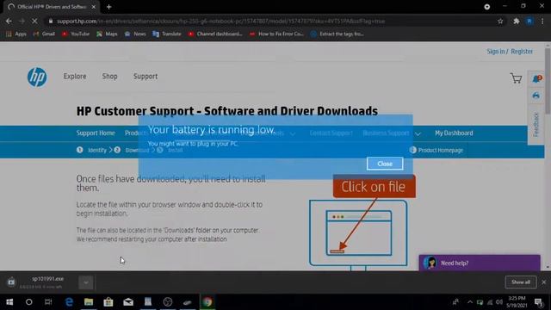Go back in browser history
This screenshot has height=310, width=551.
pos(9,21)
